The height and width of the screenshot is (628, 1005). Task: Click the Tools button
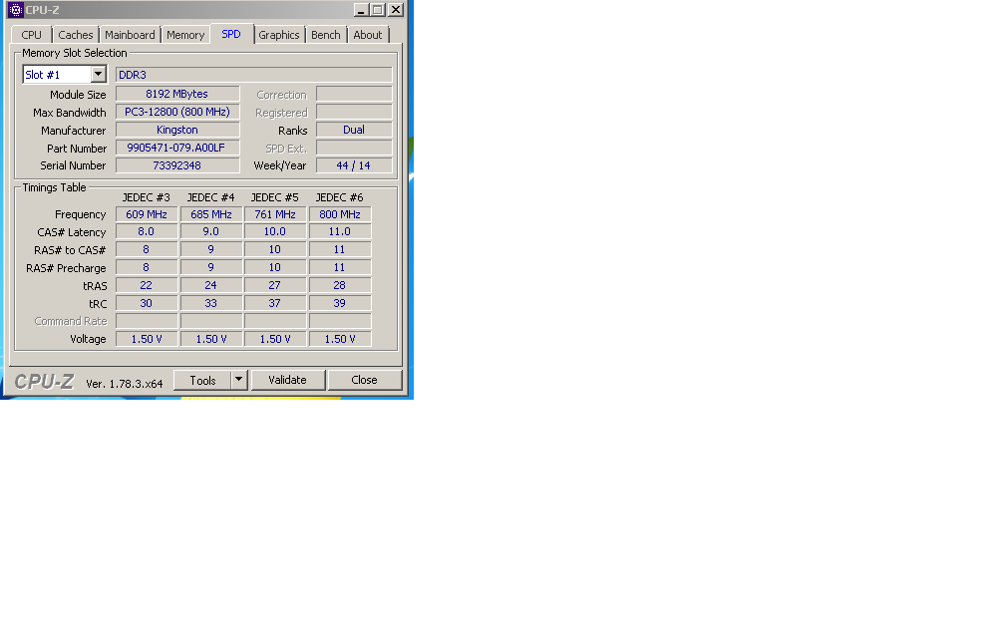coord(202,380)
